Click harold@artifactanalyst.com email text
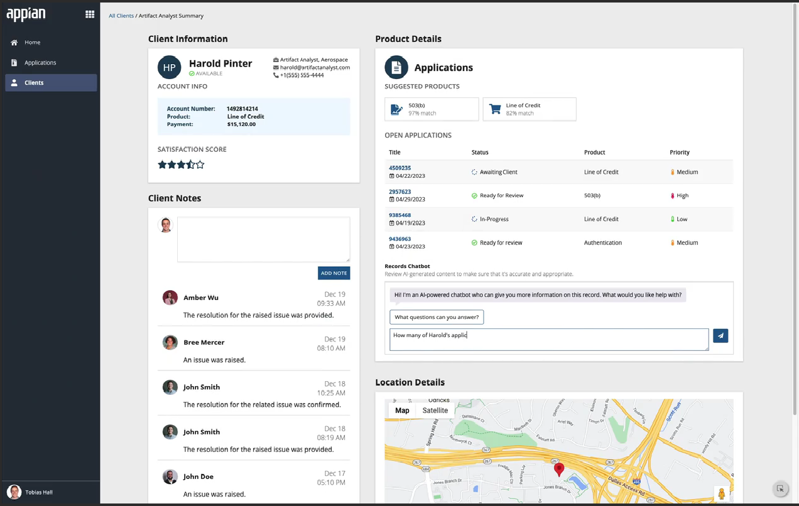This screenshot has height=506, width=799. click(x=315, y=67)
